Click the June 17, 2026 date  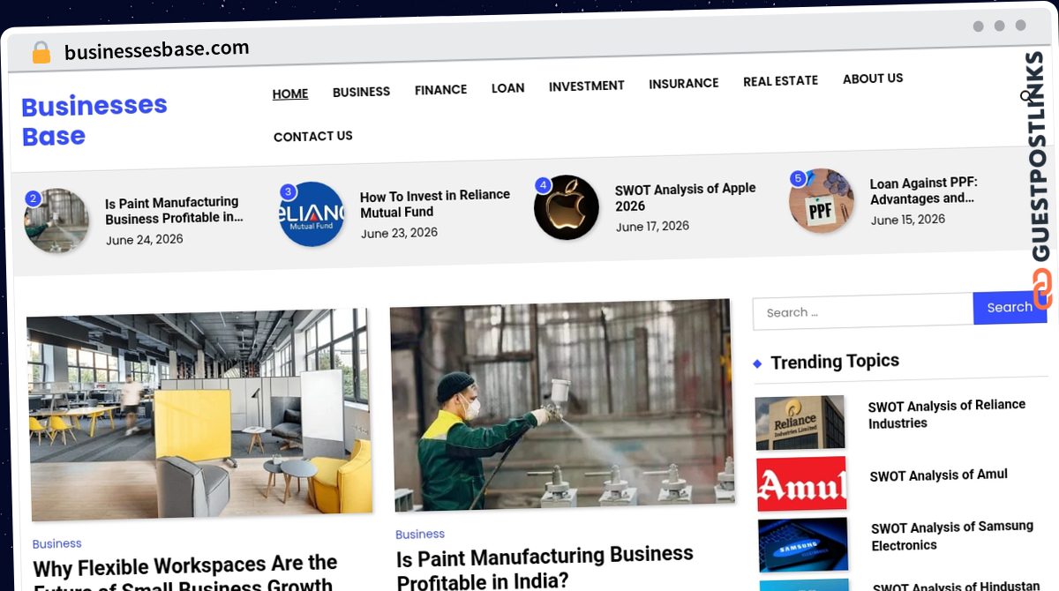coord(652,226)
